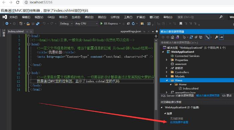The height and width of the screenshot is (130, 234).
Task: Click the browser forward arrow
Action: coord(11,2)
